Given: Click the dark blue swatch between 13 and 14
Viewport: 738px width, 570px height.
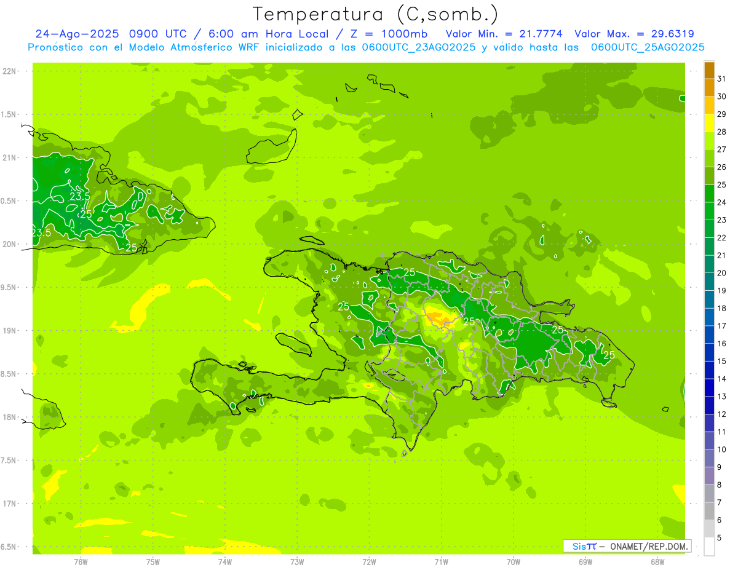Looking at the screenshot, I should click(x=709, y=388).
